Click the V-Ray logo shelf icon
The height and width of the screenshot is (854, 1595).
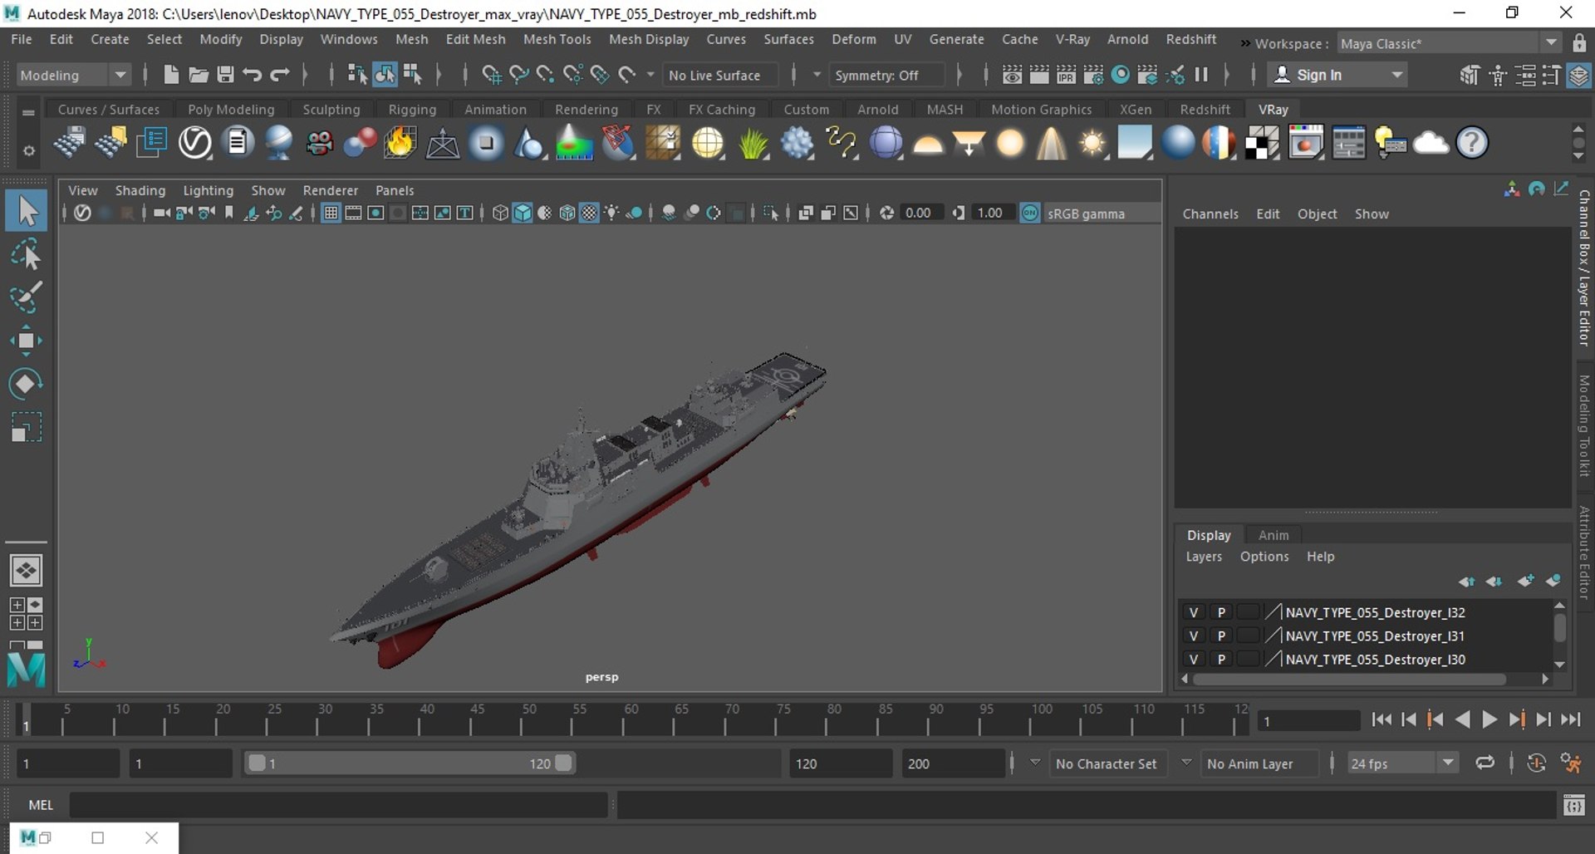[195, 143]
